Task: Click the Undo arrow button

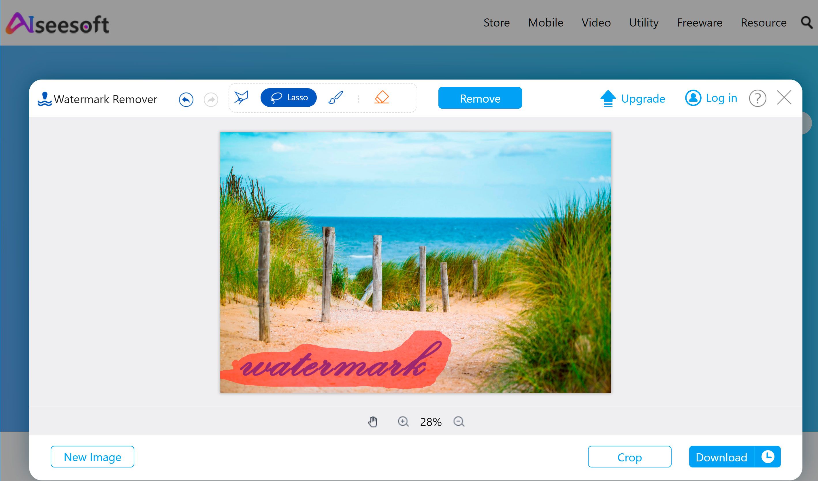Action: click(x=186, y=99)
